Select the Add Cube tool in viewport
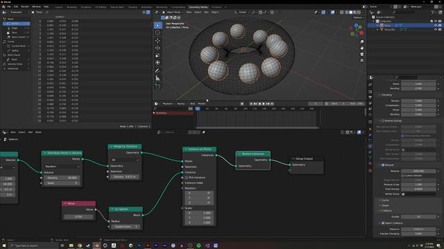The height and width of the screenshot is (249, 444). 157,86
